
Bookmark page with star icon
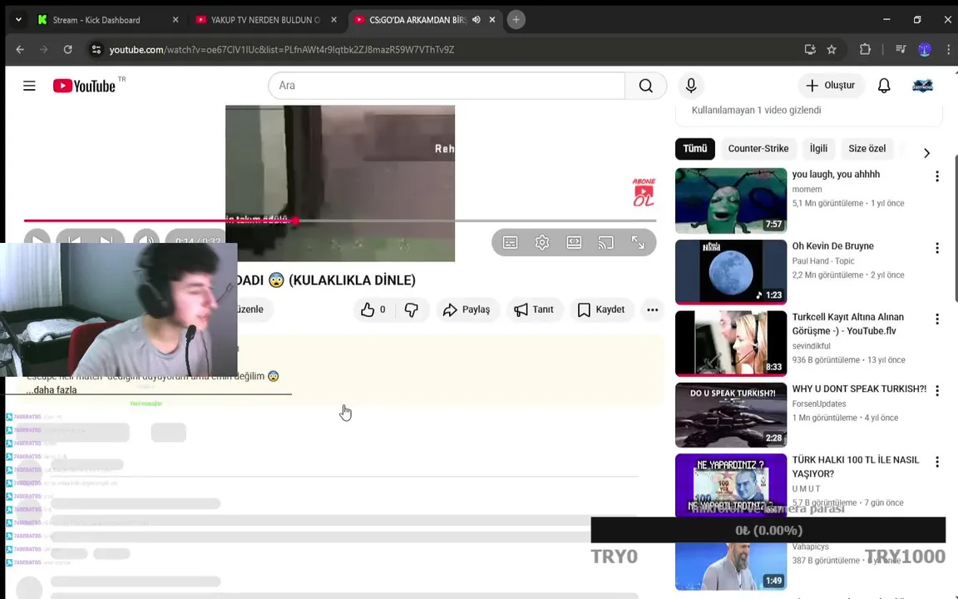click(x=832, y=50)
